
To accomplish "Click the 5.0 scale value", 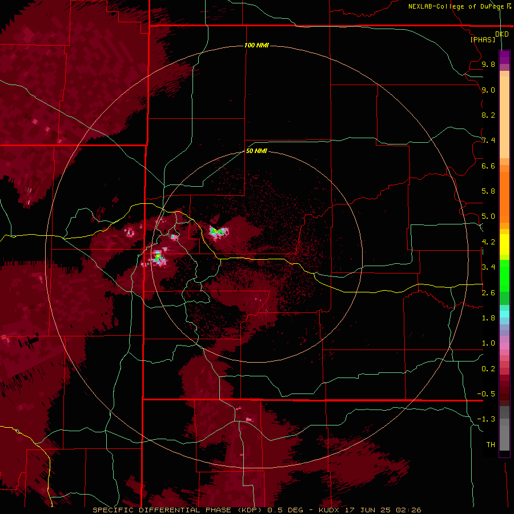I will pos(488,216).
